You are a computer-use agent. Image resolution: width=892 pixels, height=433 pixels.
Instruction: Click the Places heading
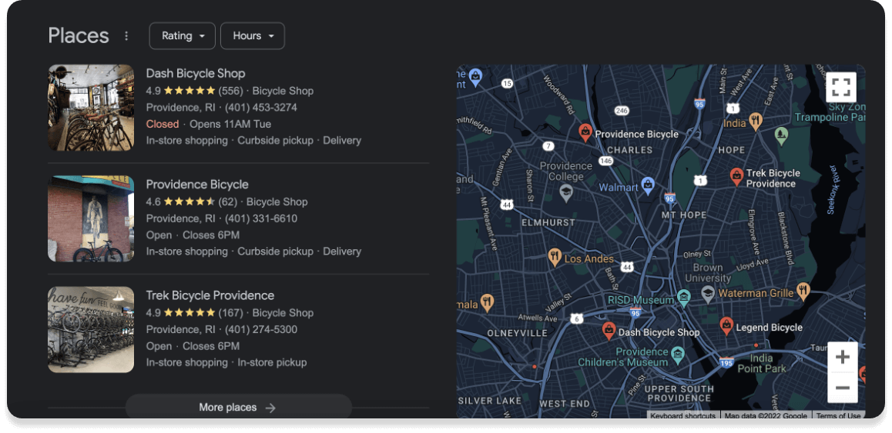coord(79,36)
